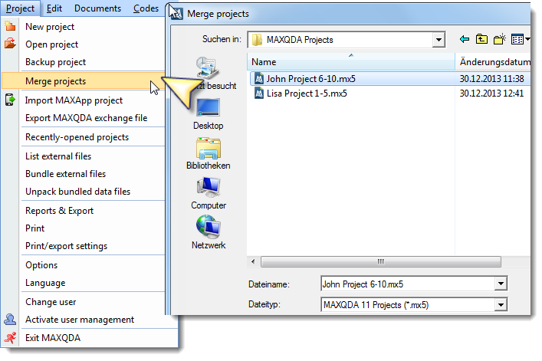The width and height of the screenshot is (542, 361).
Task: Click the Exit MAXQDA running figure icon
Action: pos(10,337)
